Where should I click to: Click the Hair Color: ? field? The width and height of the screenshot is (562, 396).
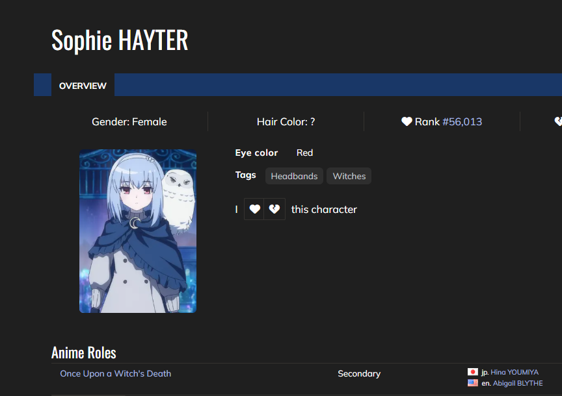pyautogui.click(x=286, y=121)
